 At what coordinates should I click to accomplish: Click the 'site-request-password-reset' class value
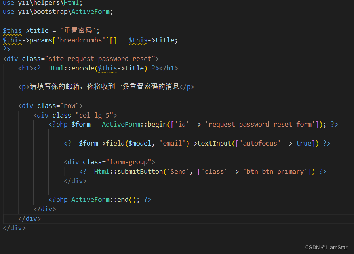[100, 59]
